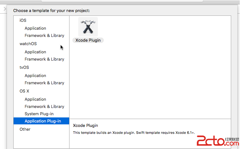
Task: Choose System Plug-in category
Action: tap(39, 114)
